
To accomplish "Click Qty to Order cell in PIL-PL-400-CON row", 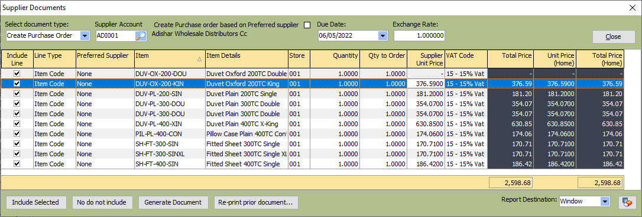I will click(384, 134).
